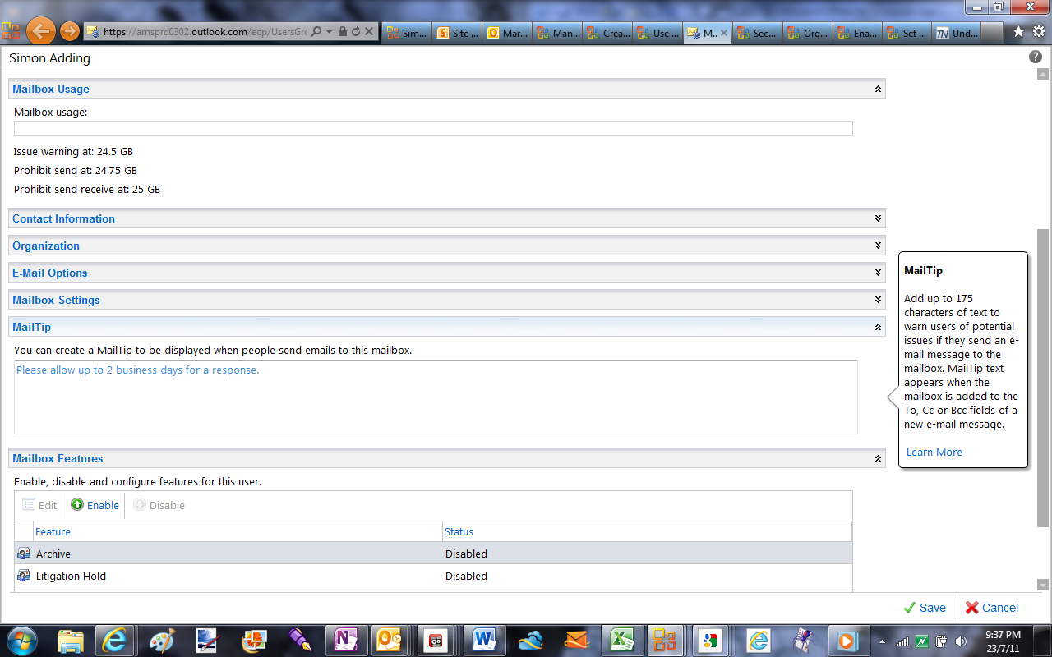Expand the Mailbox Settings section
The height and width of the screenshot is (657, 1052).
pos(878,300)
